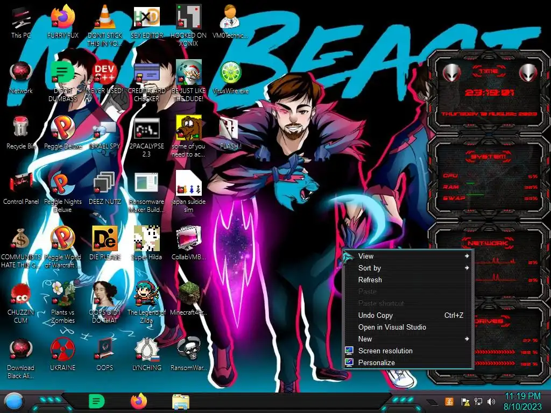Launch Peggle Deluxe shortcut
Screen dimensions: 551x413
coord(62,133)
